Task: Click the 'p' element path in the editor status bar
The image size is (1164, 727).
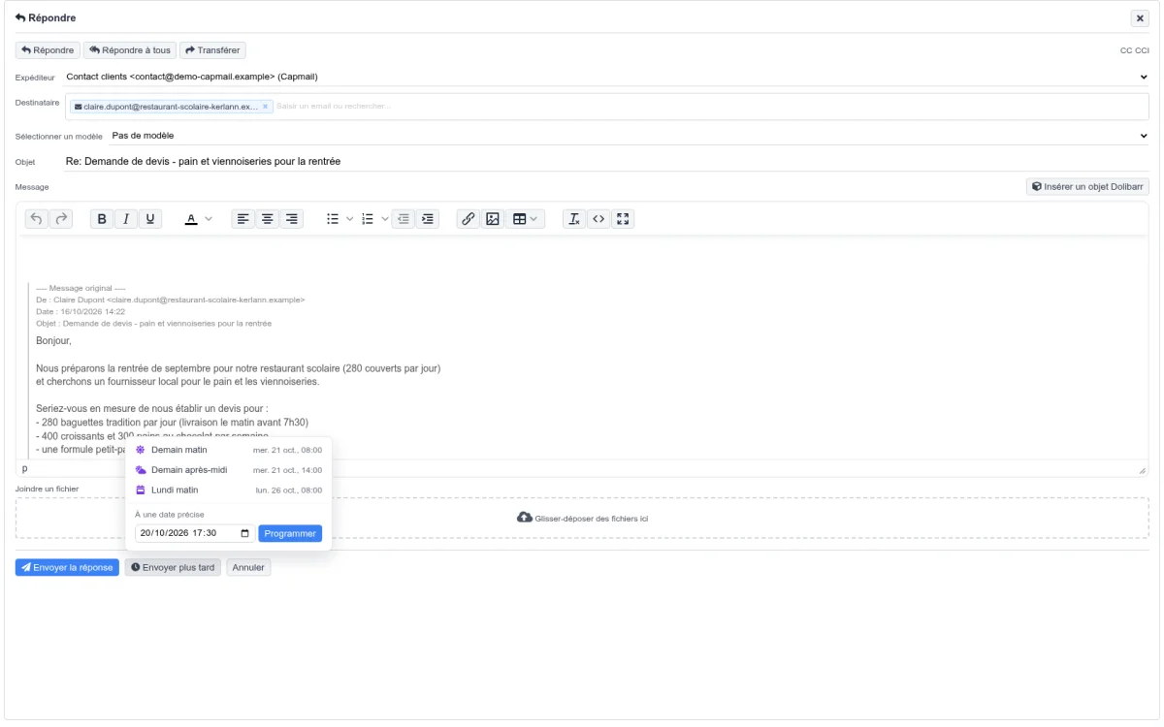Action: pyautogui.click(x=25, y=469)
